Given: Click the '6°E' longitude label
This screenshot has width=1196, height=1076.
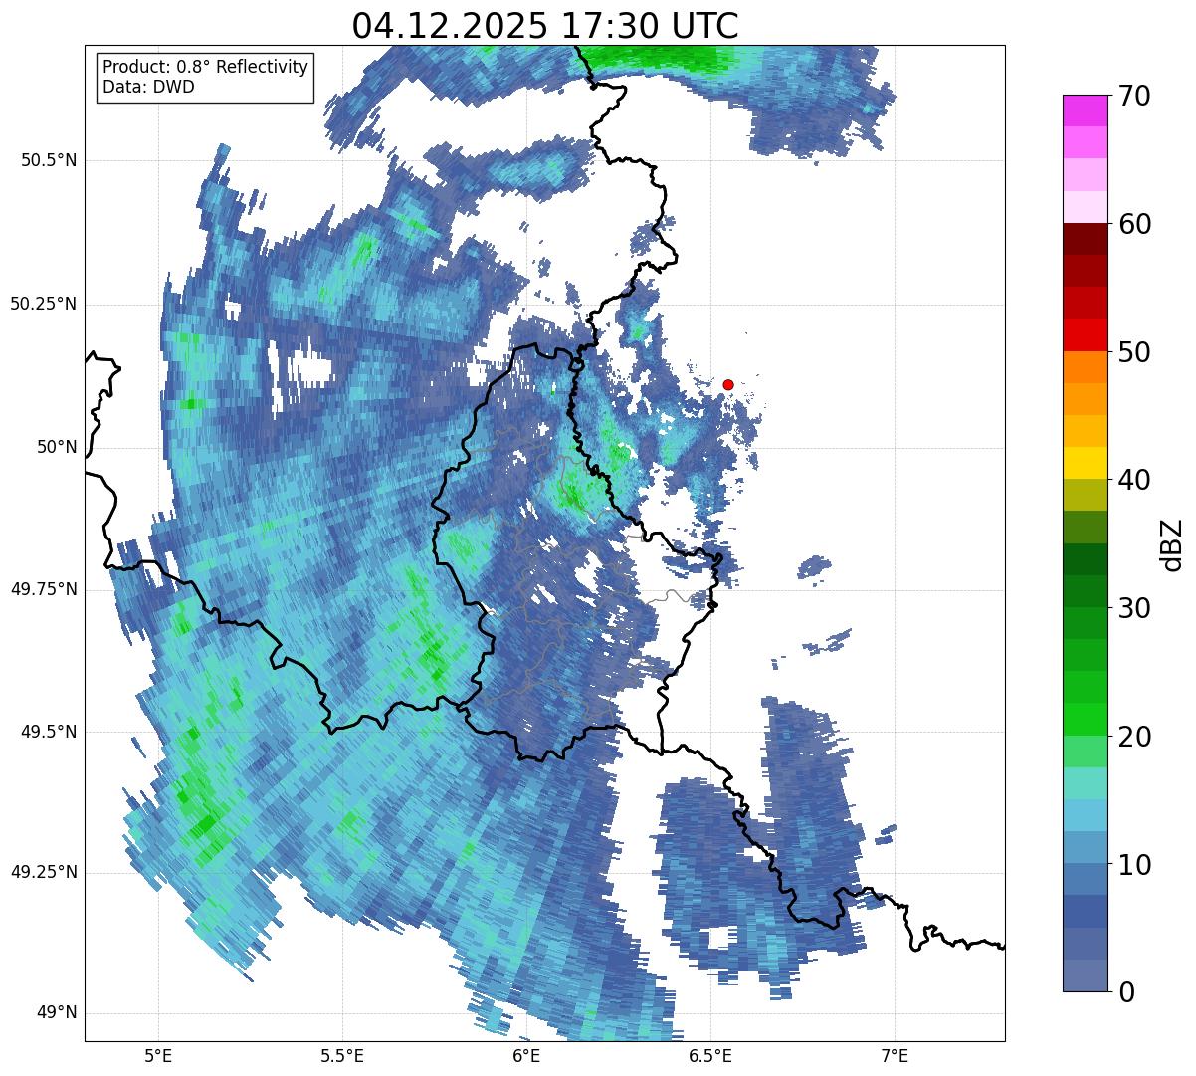Looking at the screenshot, I should (526, 1055).
